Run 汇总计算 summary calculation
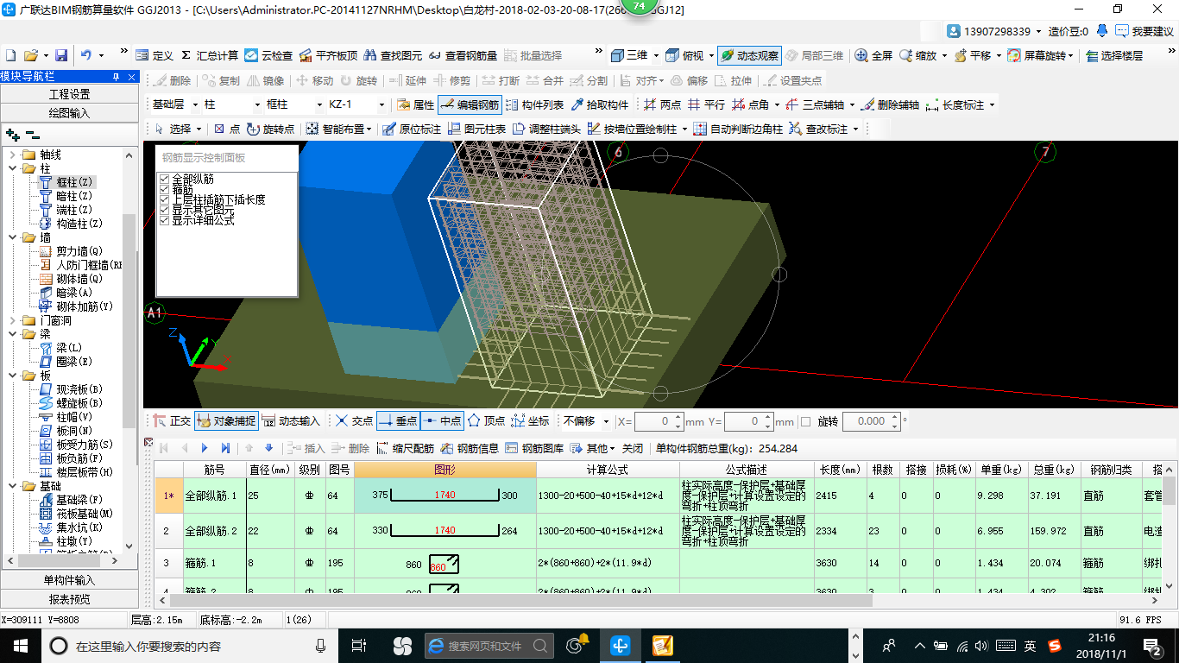 (209, 55)
